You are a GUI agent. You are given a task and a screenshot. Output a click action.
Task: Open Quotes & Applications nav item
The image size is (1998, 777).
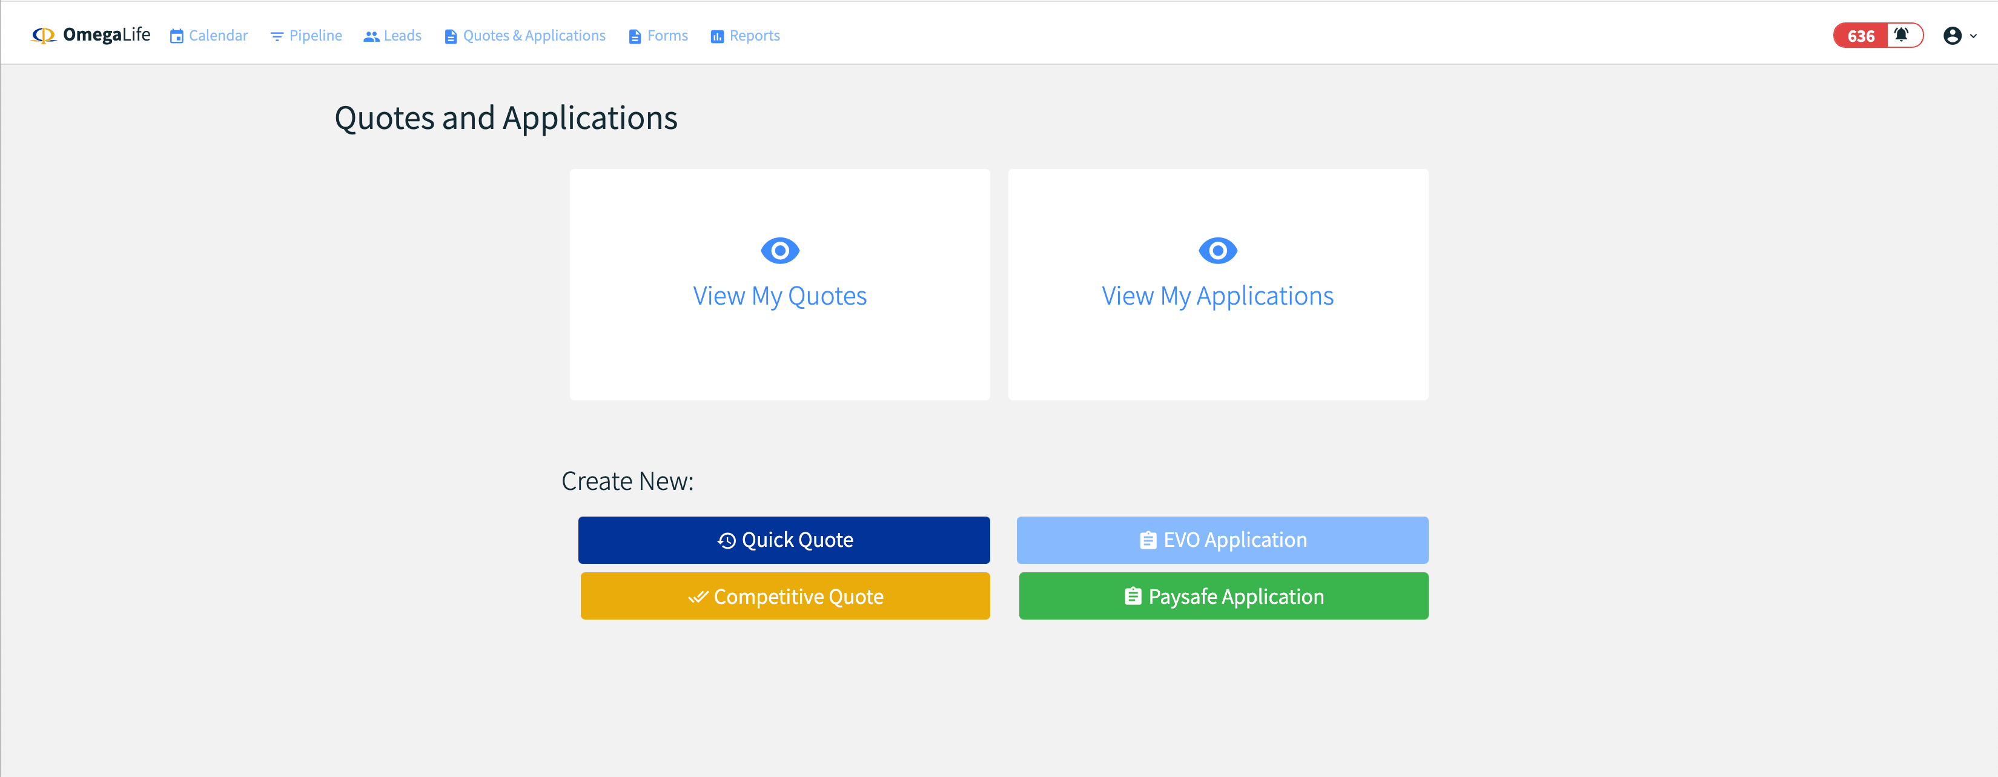click(x=525, y=36)
